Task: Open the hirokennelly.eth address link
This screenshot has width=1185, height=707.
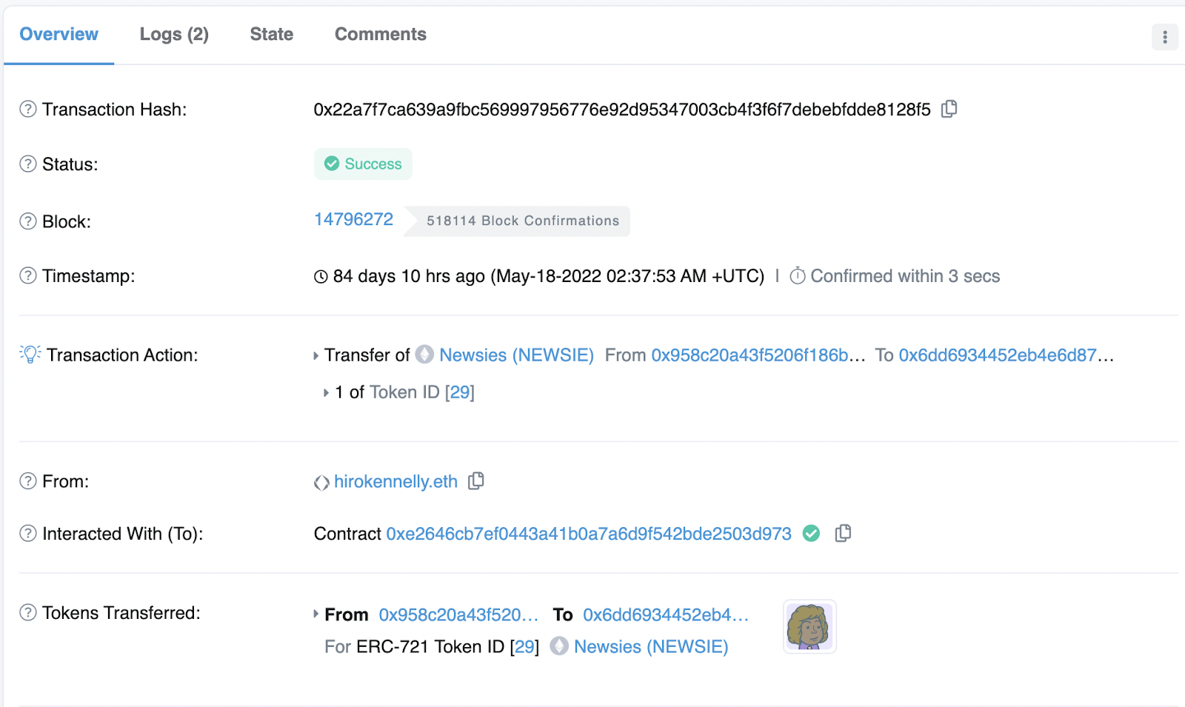Action: click(x=395, y=481)
